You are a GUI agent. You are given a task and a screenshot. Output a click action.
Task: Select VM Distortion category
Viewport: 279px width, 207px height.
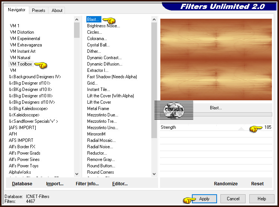22,32
